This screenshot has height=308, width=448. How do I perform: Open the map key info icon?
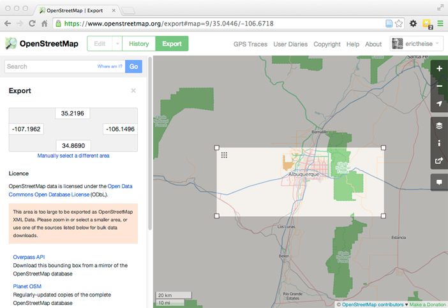(x=439, y=143)
